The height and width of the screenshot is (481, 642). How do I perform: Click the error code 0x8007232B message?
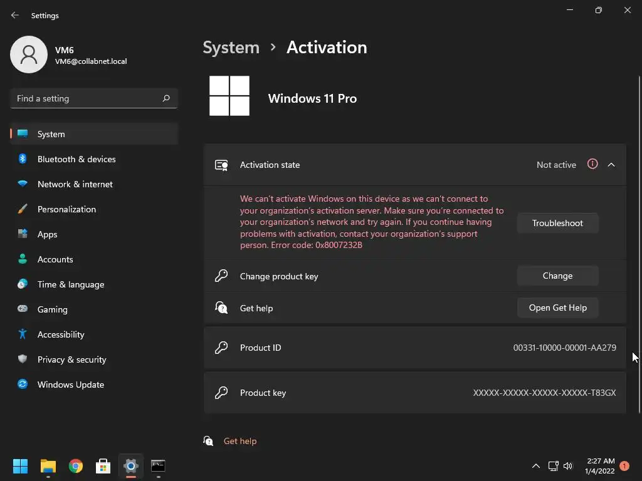[372, 222]
